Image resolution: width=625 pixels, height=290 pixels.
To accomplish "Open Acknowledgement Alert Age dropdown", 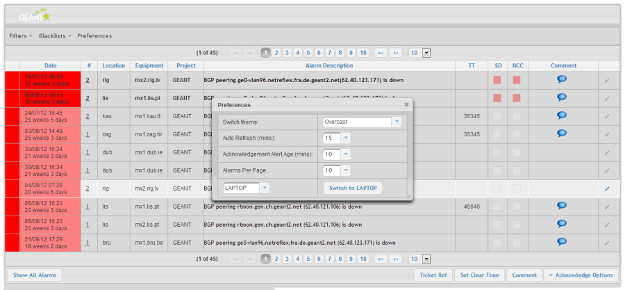I will (x=346, y=154).
